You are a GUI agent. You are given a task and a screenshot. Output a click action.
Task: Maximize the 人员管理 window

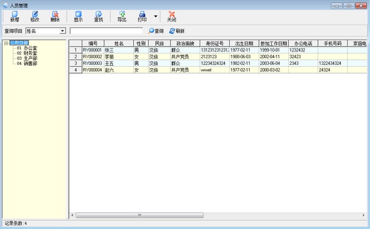tap(349, 6)
